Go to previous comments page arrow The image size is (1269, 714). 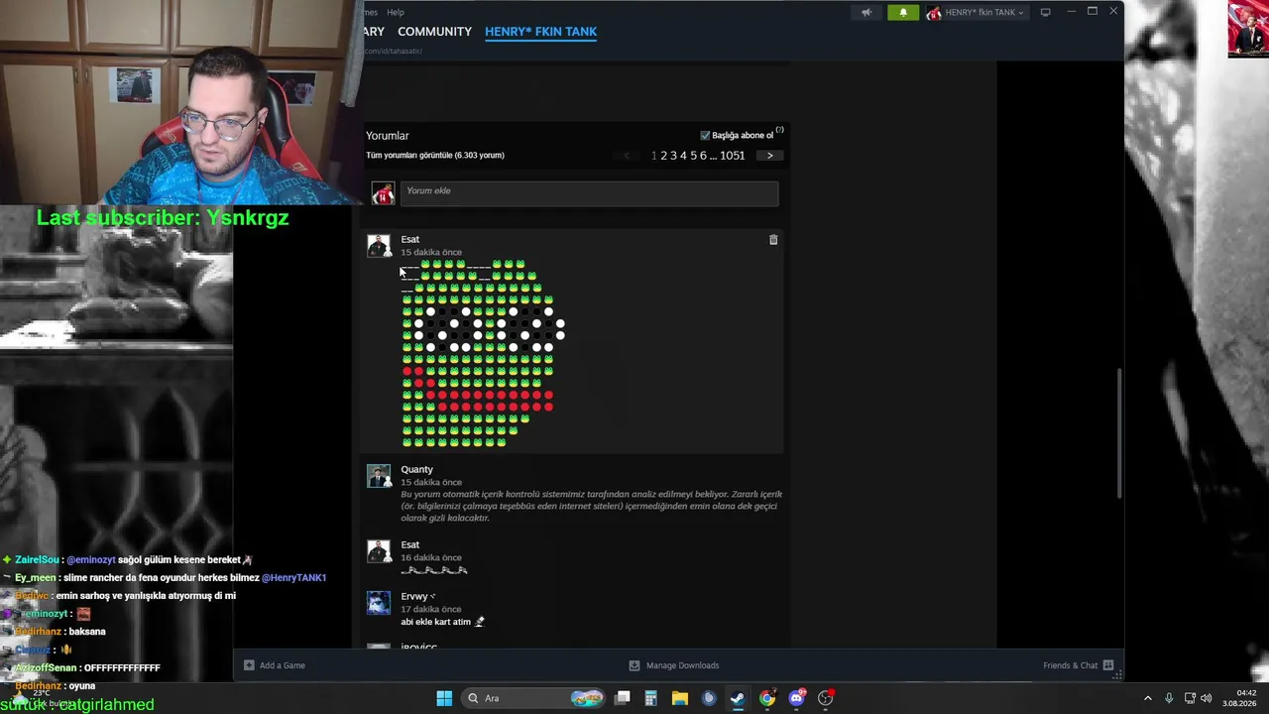pyautogui.click(x=626, y=156)
